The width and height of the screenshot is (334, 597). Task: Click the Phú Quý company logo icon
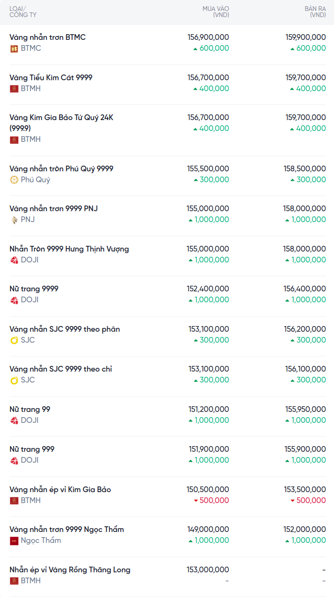(x=14, y=180)
